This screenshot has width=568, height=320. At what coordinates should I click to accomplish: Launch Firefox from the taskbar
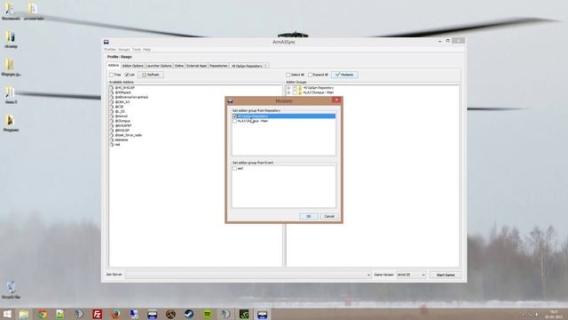pyautogui.click(x=115, y=314)
